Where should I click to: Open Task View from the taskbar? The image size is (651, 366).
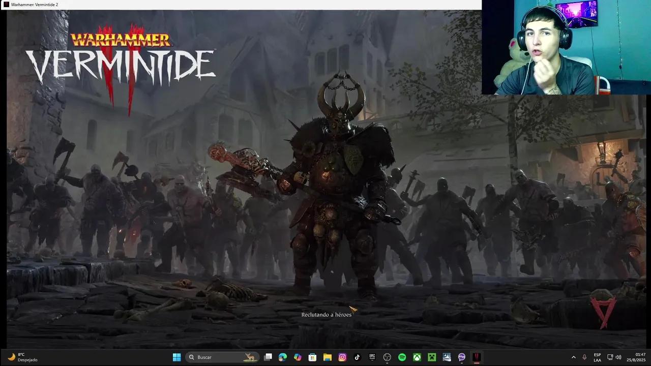click(x=268, y=357)
